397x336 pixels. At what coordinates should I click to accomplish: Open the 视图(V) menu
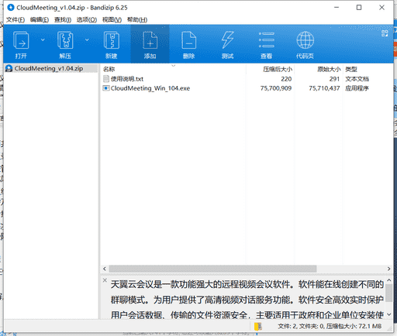(x=112, y=20)
